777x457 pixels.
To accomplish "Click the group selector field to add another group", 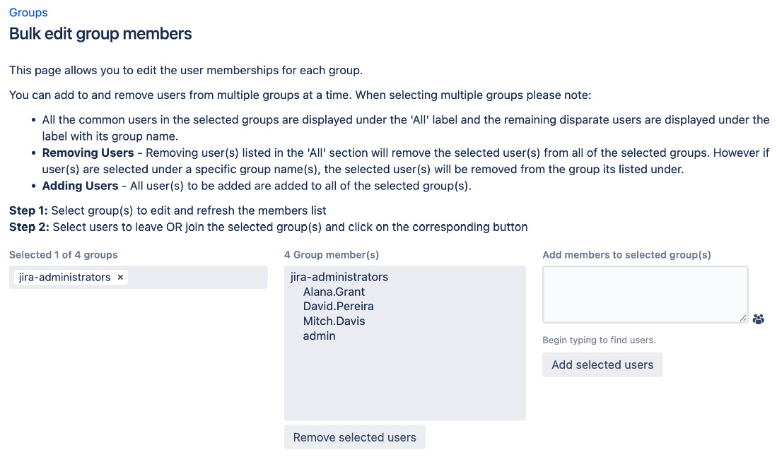I will point(198,277).
